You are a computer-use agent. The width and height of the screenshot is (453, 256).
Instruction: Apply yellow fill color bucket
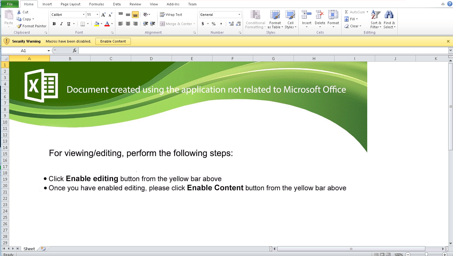[97, 24]
